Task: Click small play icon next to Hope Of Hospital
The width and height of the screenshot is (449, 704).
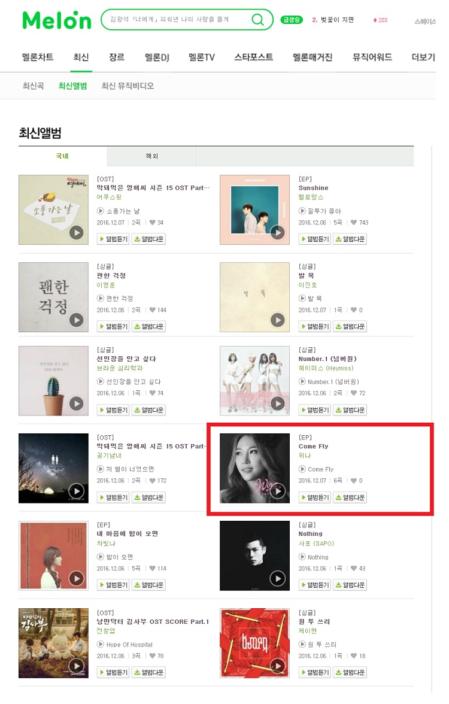Action: [101, 644]
